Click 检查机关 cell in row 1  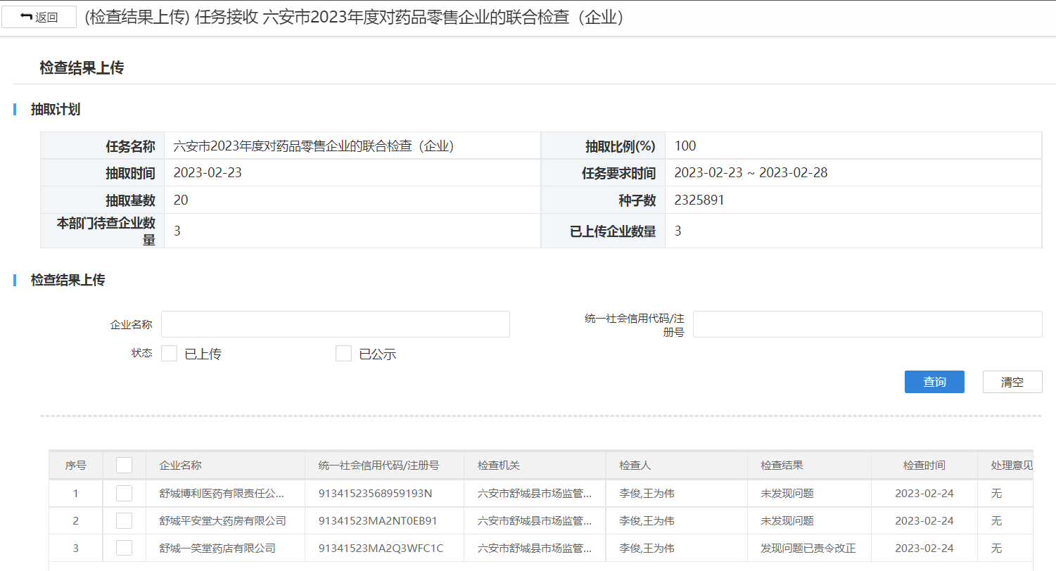point(535,494)
